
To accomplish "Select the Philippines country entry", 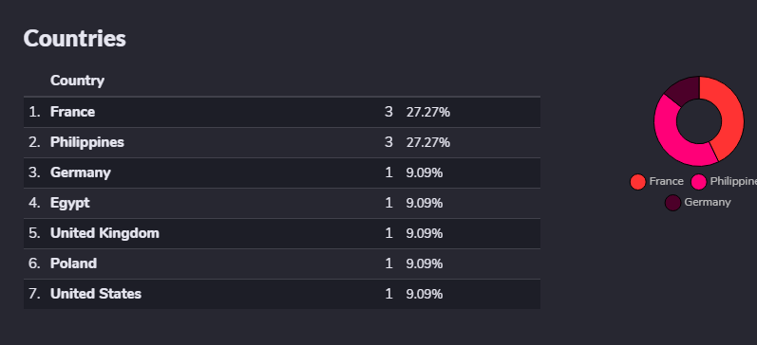I will 86,142.
